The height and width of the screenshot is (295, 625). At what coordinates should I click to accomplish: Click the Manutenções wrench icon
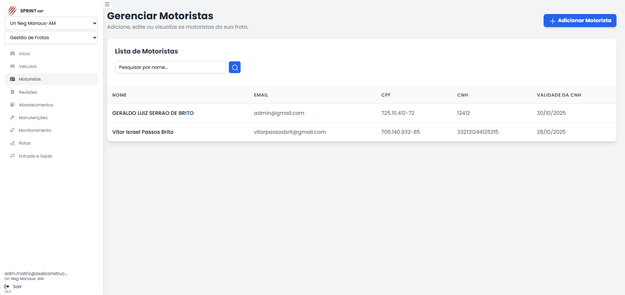pyautogui.click(x=12, y=117)
